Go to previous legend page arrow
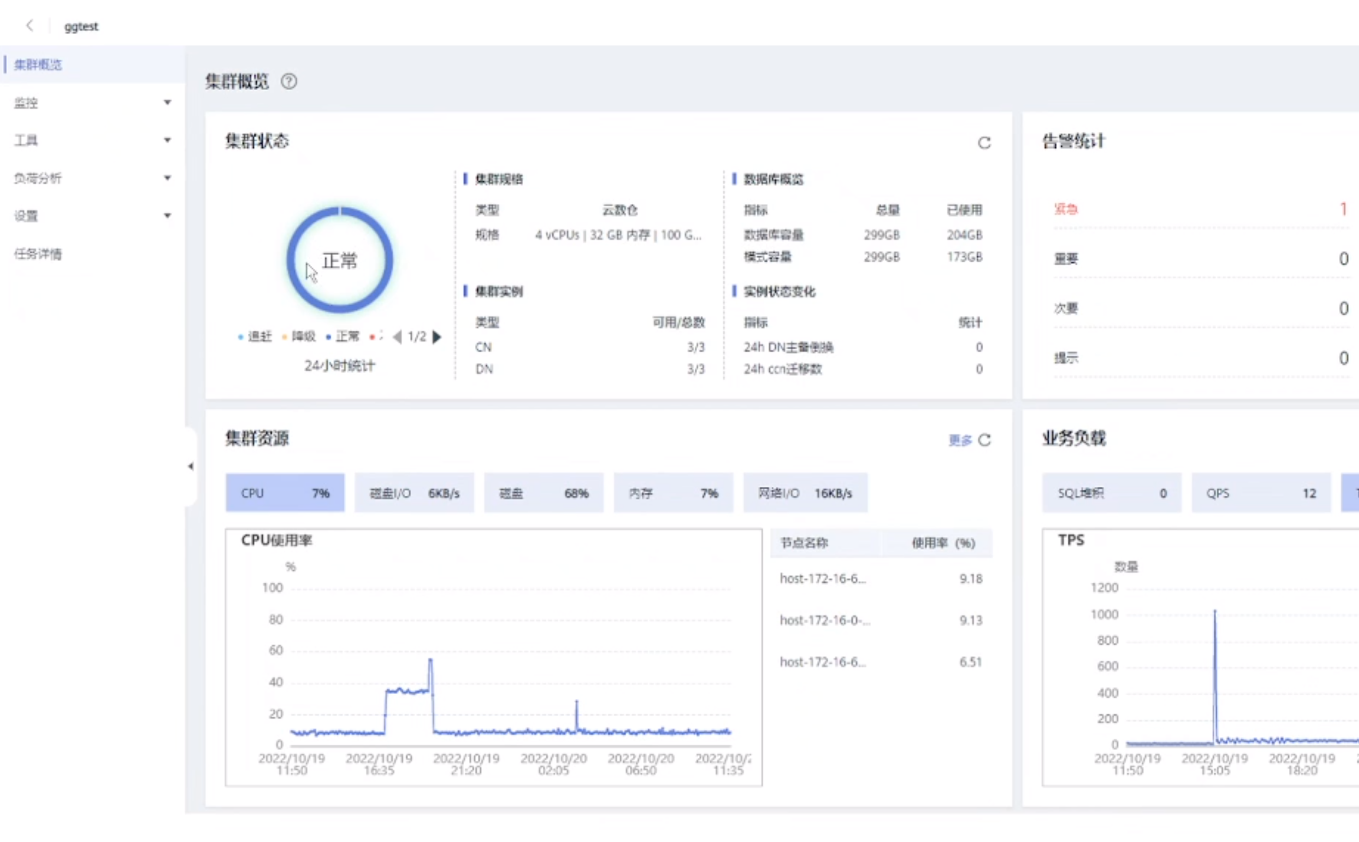Image resolution: width=1359 pixels, height=842 pixels. click(x=397, y=336)
